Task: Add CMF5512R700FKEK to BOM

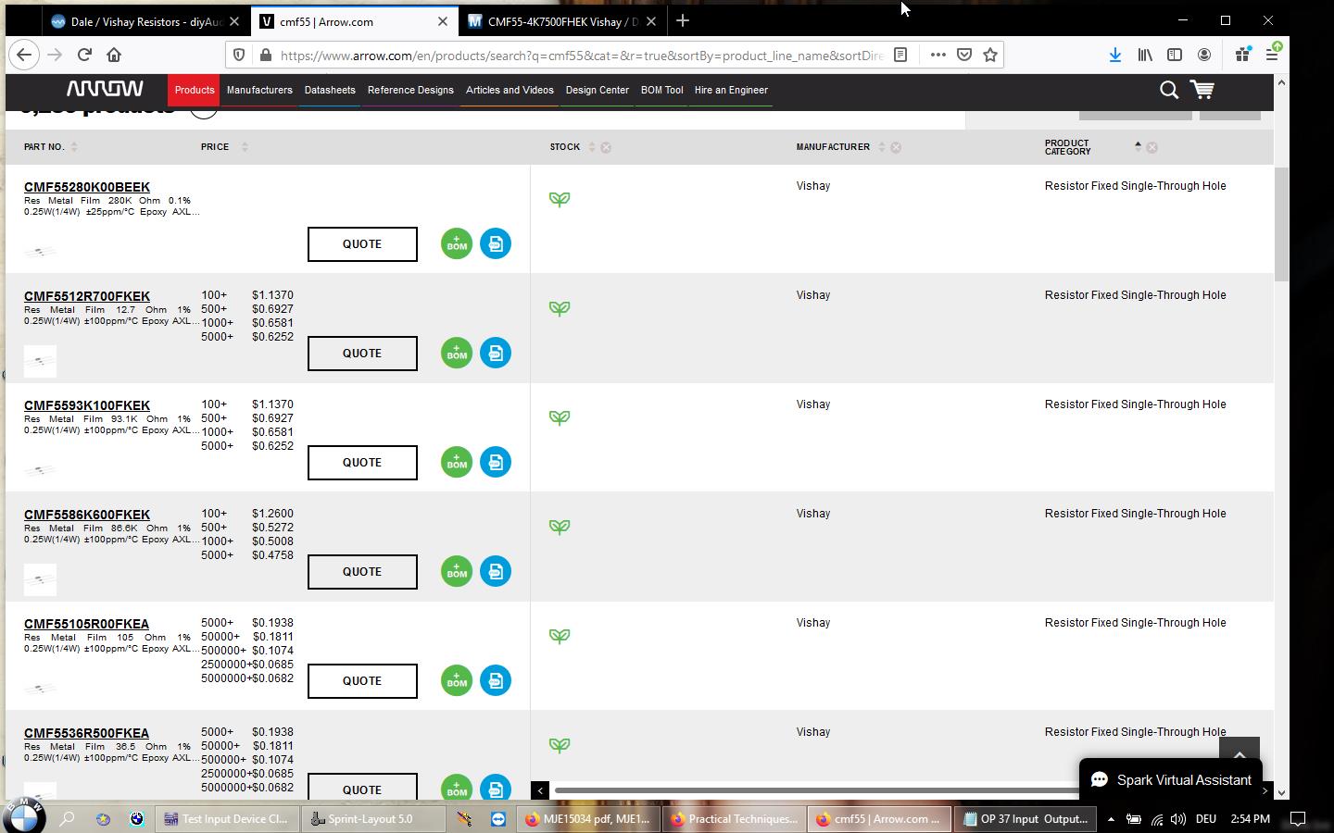Action: (457, 353)
